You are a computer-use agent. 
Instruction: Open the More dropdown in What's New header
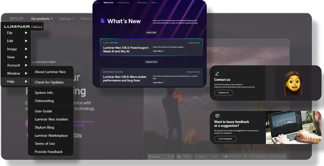point(155,3)
